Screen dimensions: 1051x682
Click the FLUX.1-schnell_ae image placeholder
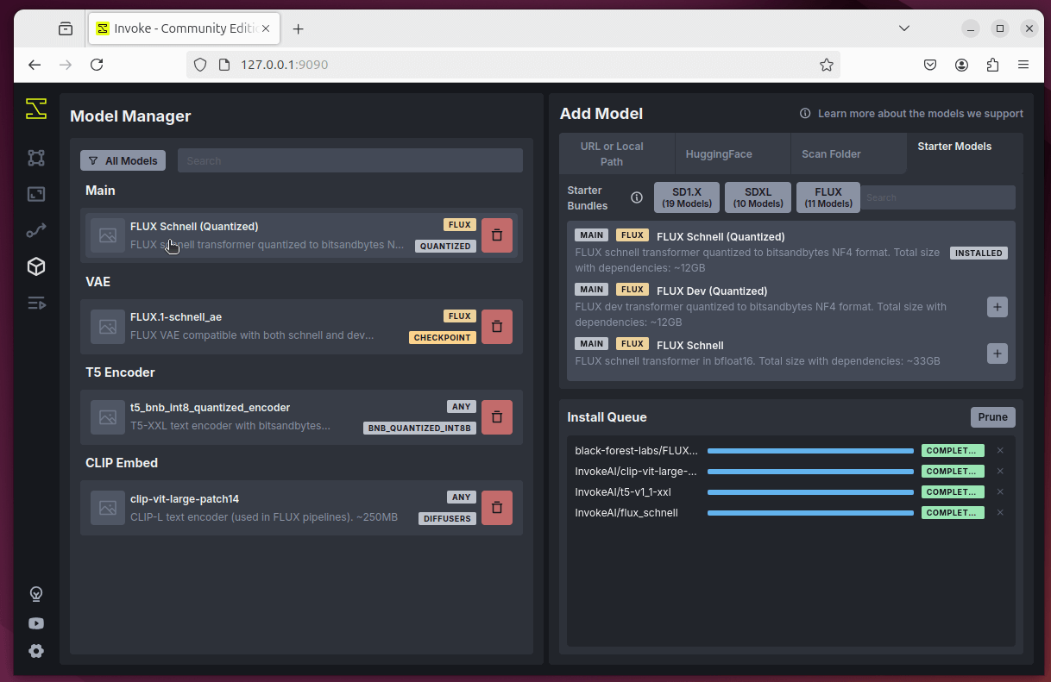[x=108, y=327]
